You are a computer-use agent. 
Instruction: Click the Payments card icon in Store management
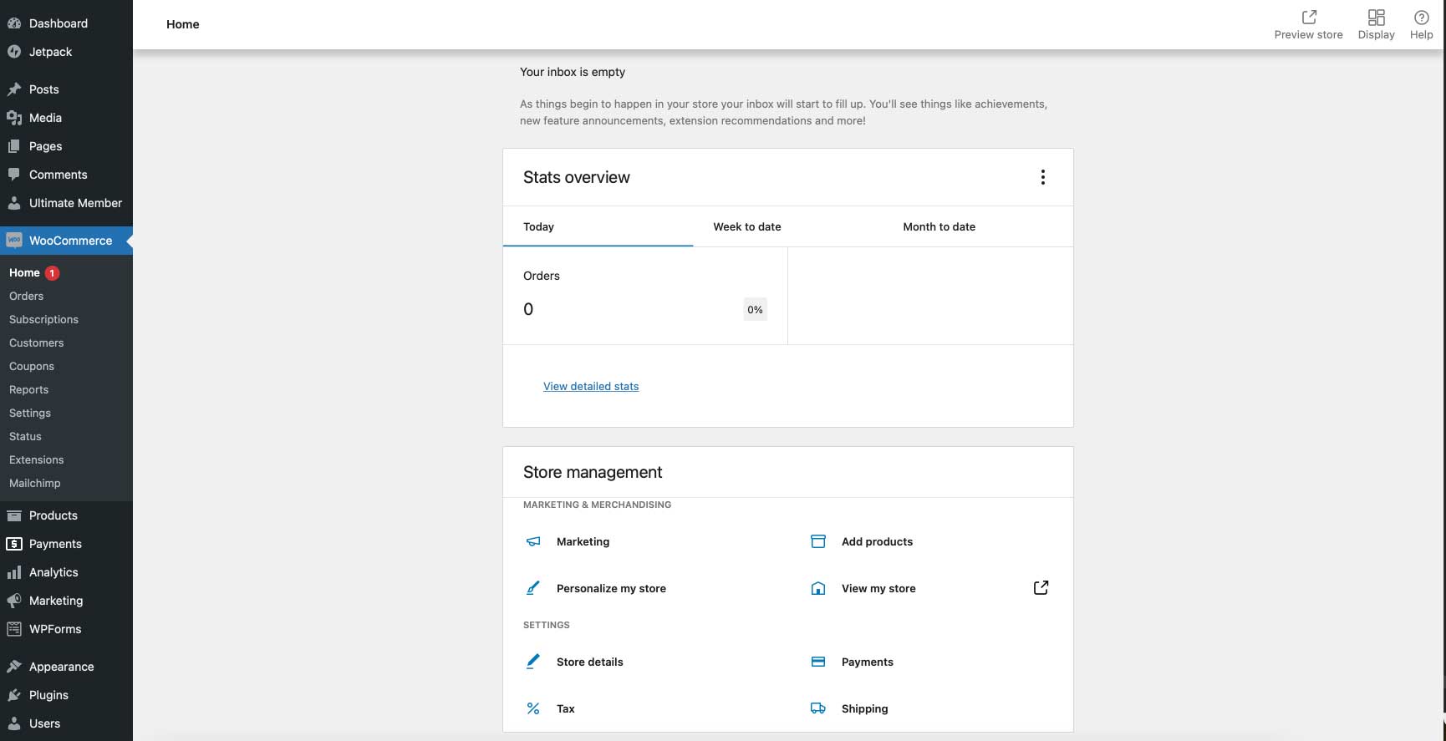818,662
